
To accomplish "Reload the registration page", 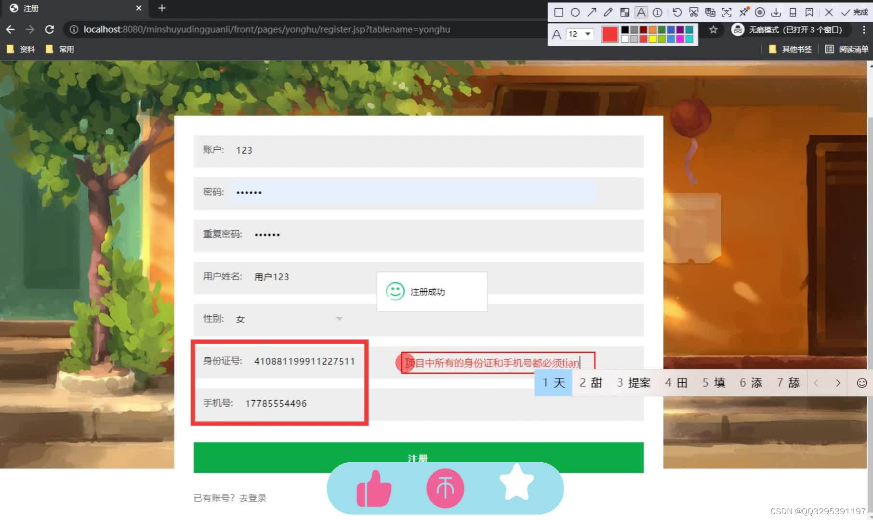I will [49, 29].
